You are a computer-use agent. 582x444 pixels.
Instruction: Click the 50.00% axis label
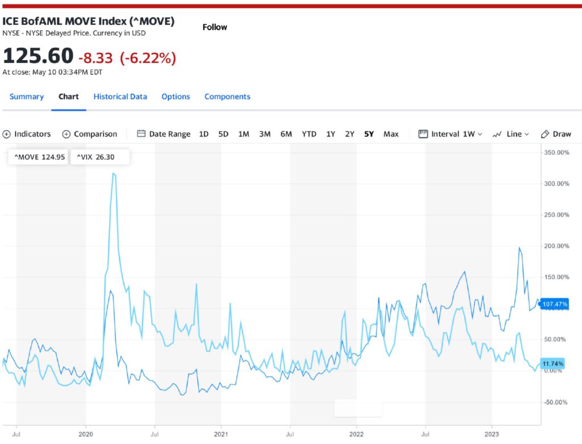(x=555, y=340)
